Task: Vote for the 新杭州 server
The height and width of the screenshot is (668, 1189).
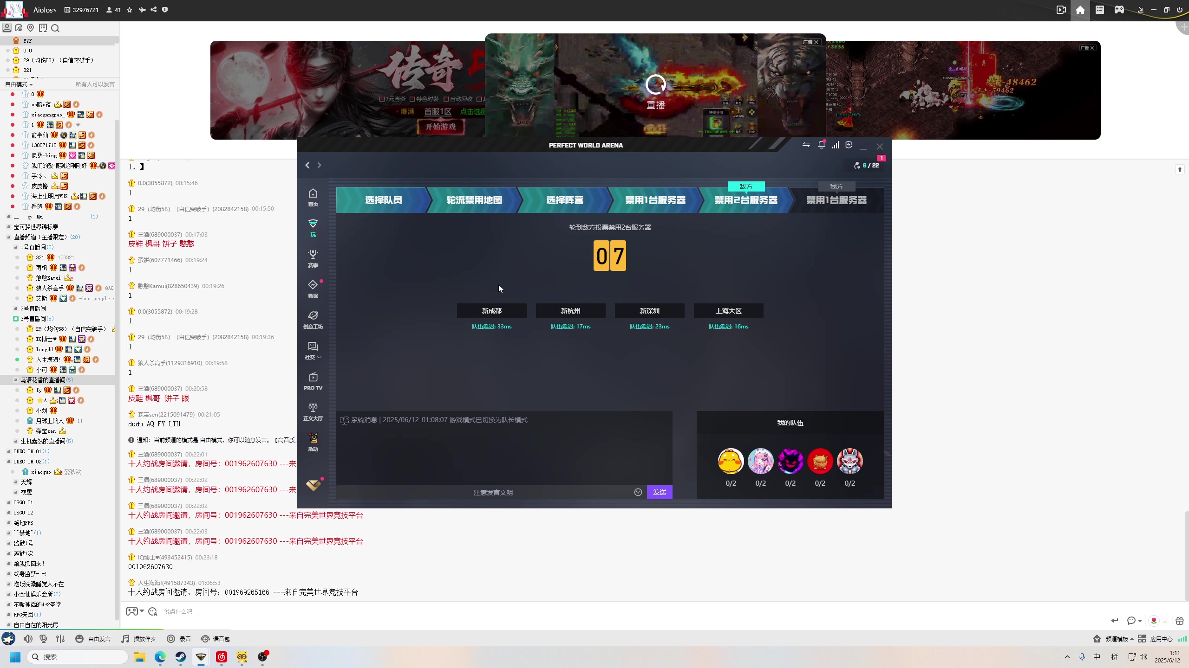Action: pos(571,311)
